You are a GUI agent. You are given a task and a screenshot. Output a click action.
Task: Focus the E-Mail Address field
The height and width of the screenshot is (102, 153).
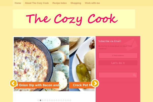[x=118, y=55]
